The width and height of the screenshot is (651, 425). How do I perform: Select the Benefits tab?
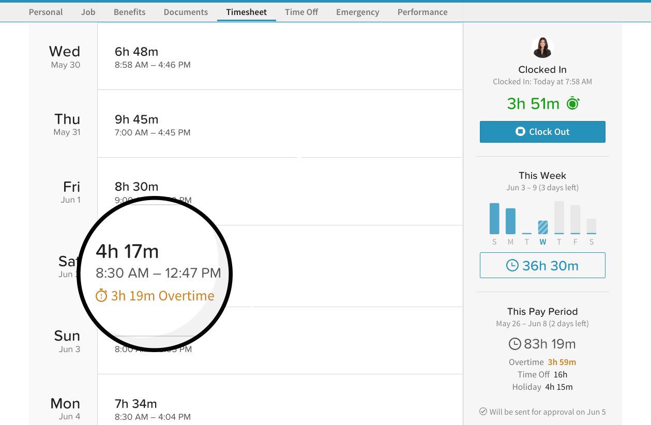(129, 12)
